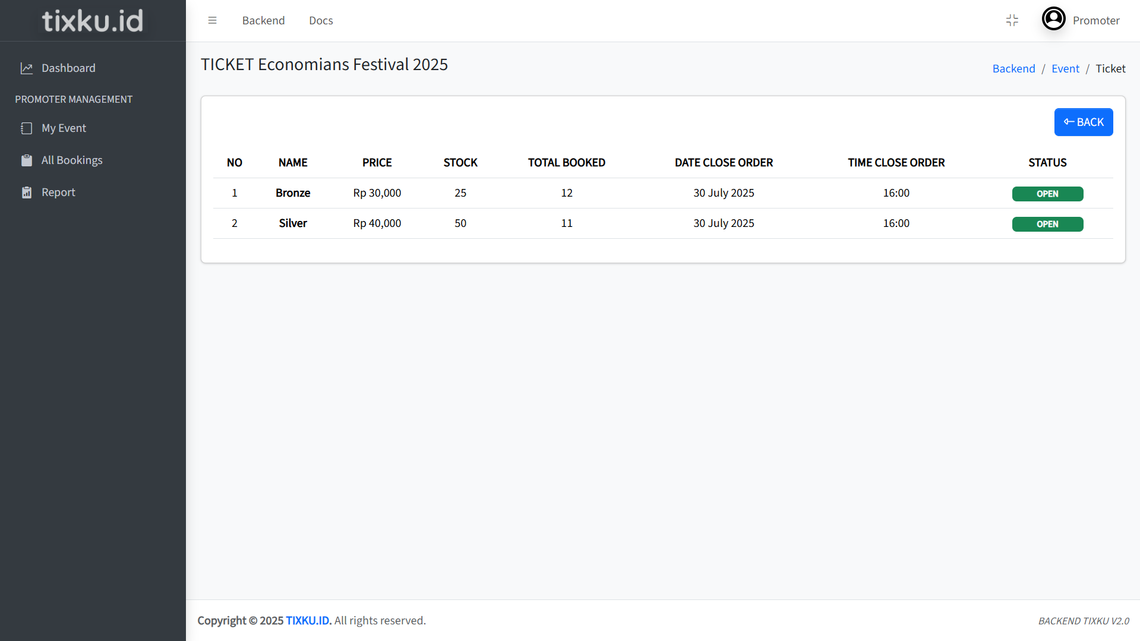1140x641 pixels.
Task: Click the Dashboard chart icon
Action: [x=27, y=68]
